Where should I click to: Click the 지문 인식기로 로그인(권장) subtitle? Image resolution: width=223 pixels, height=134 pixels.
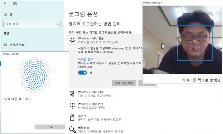point(95,96)
